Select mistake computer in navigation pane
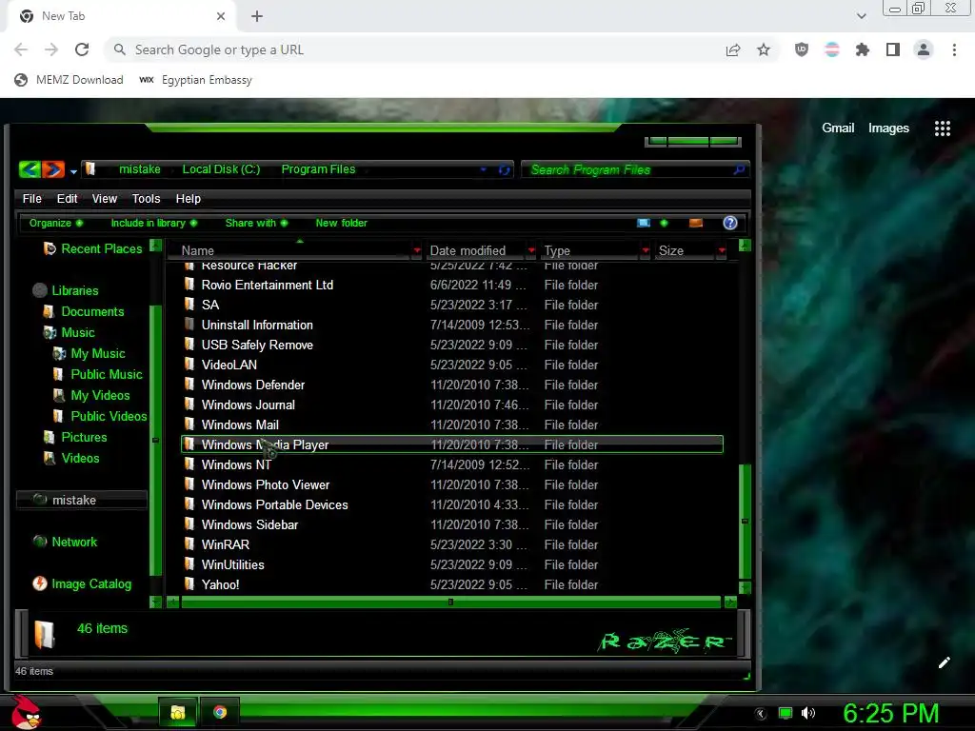 [x=82, y=500]
